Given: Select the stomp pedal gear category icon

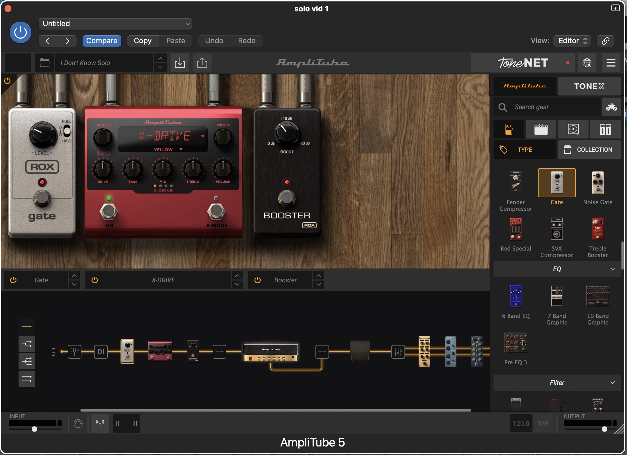Looking at the screenshot, I should tap(509, 129).
